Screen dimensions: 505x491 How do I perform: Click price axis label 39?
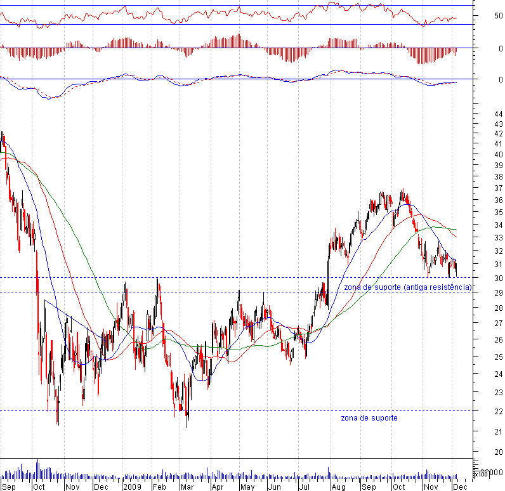[x=499, y=166]
